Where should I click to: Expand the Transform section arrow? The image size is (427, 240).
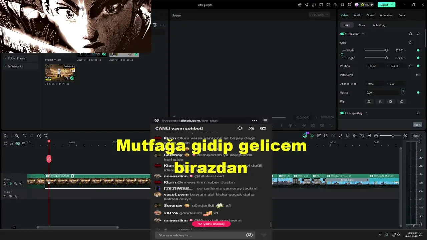coord(363,34)
